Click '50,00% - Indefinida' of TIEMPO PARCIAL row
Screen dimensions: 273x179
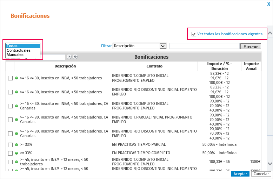coord(219,144)
